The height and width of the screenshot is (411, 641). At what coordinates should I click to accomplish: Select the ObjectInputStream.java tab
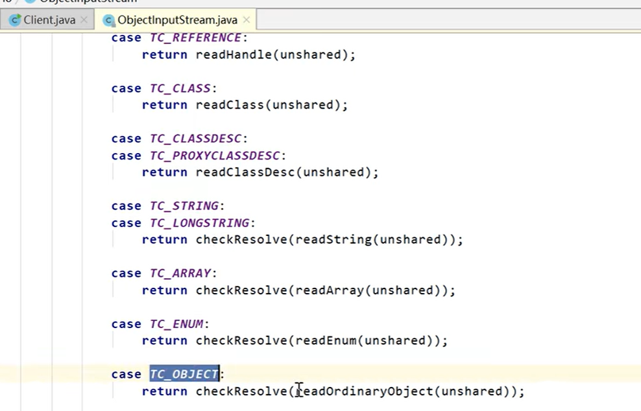177,20
